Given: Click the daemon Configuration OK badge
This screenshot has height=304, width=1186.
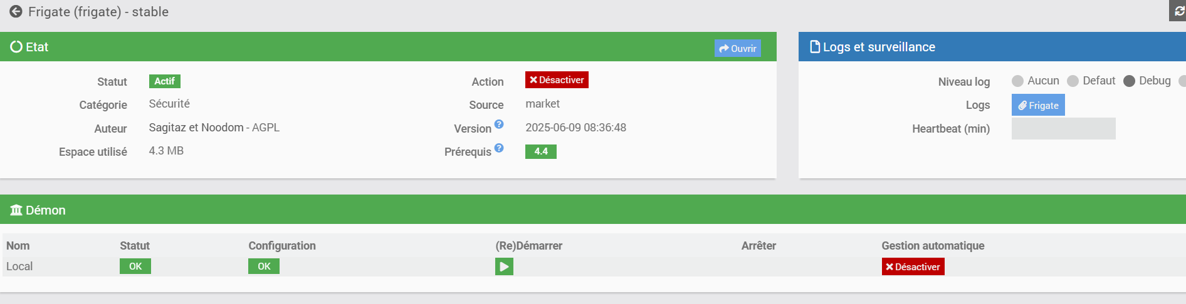Looking at the screenshot, I should pyautogui.click(x=264, y=266).
